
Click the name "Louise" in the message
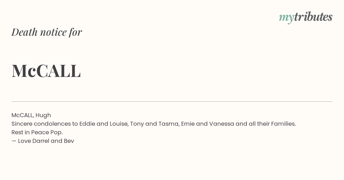[x=118, y=124]
